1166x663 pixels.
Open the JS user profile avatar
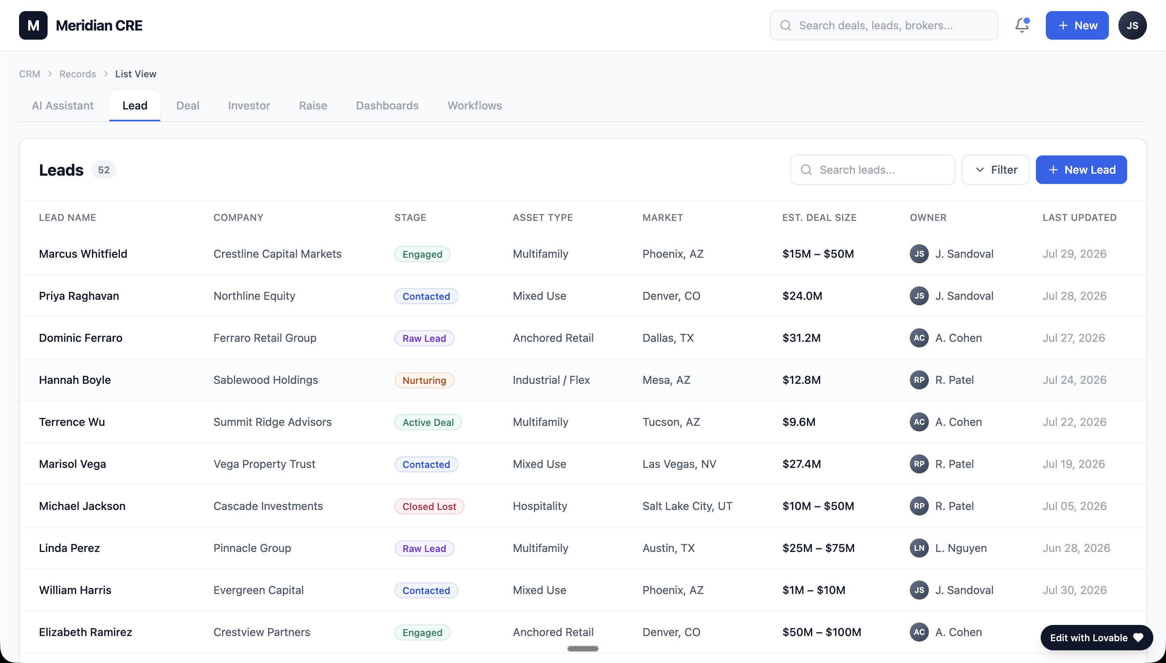pyautogui.click(x=1132, y=25)
